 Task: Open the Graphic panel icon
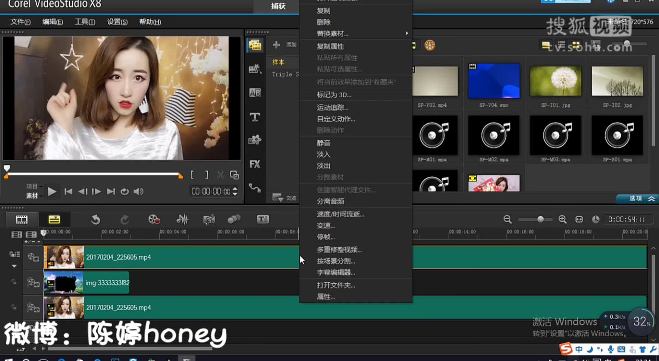point(255,140)
